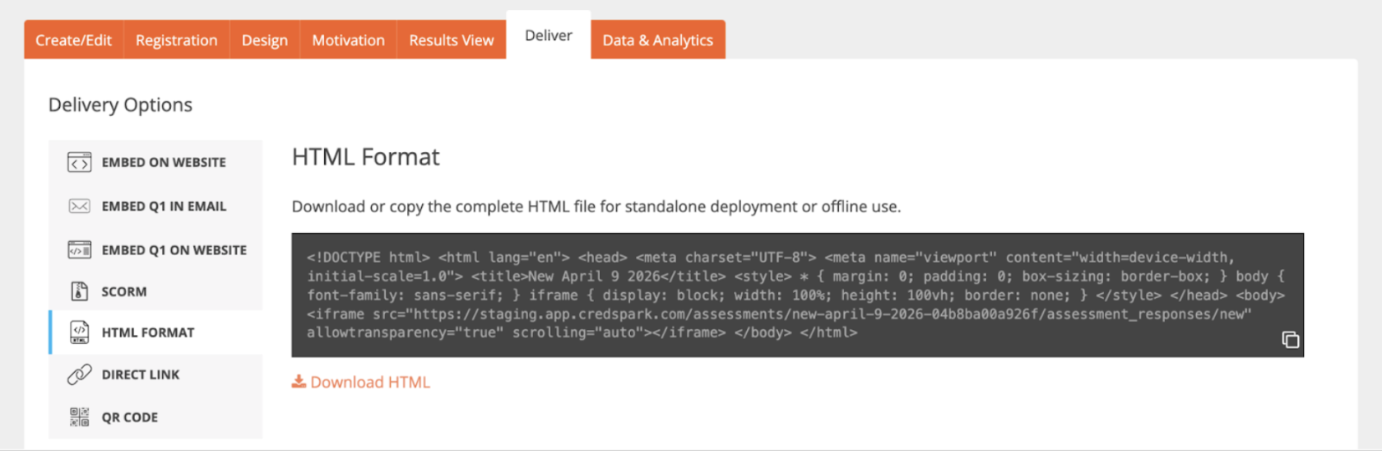Open the Data & Analytics tab

coord(657,40)
